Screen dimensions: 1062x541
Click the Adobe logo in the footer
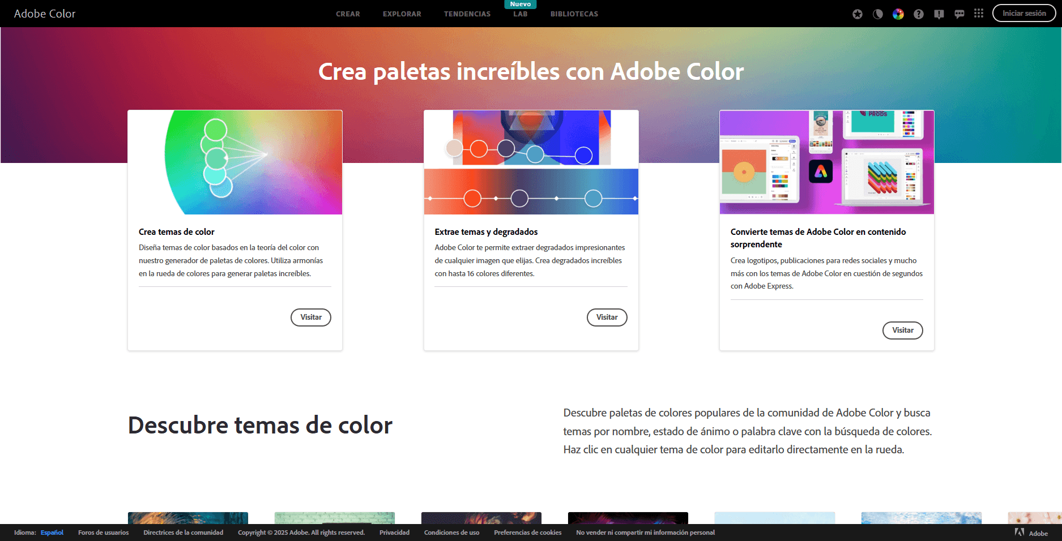pos(1031,533)
